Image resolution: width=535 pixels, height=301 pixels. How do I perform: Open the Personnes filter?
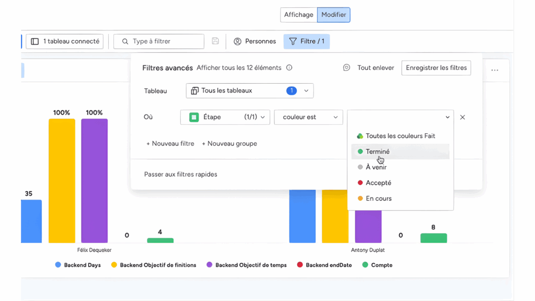(x=255, y=41)
